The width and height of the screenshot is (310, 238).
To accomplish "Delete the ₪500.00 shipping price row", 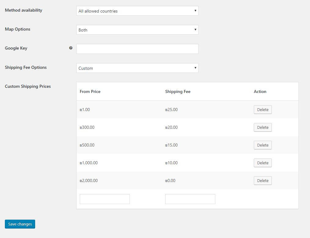I will click(262, 145).
